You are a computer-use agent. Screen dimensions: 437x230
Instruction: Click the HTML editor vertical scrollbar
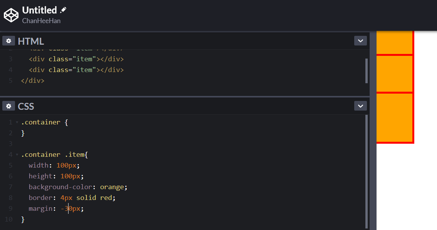[366, 71]
